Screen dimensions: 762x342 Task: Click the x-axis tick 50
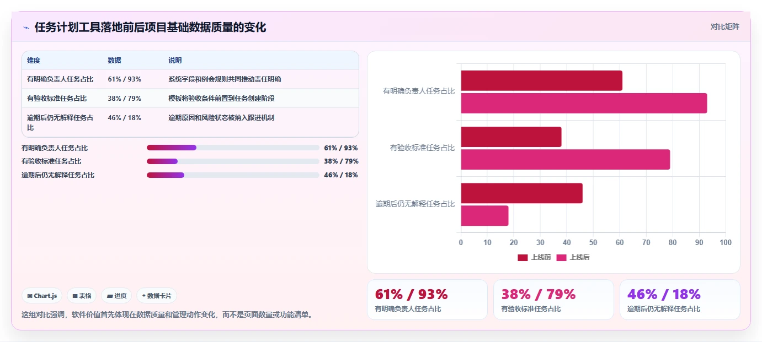593,243
